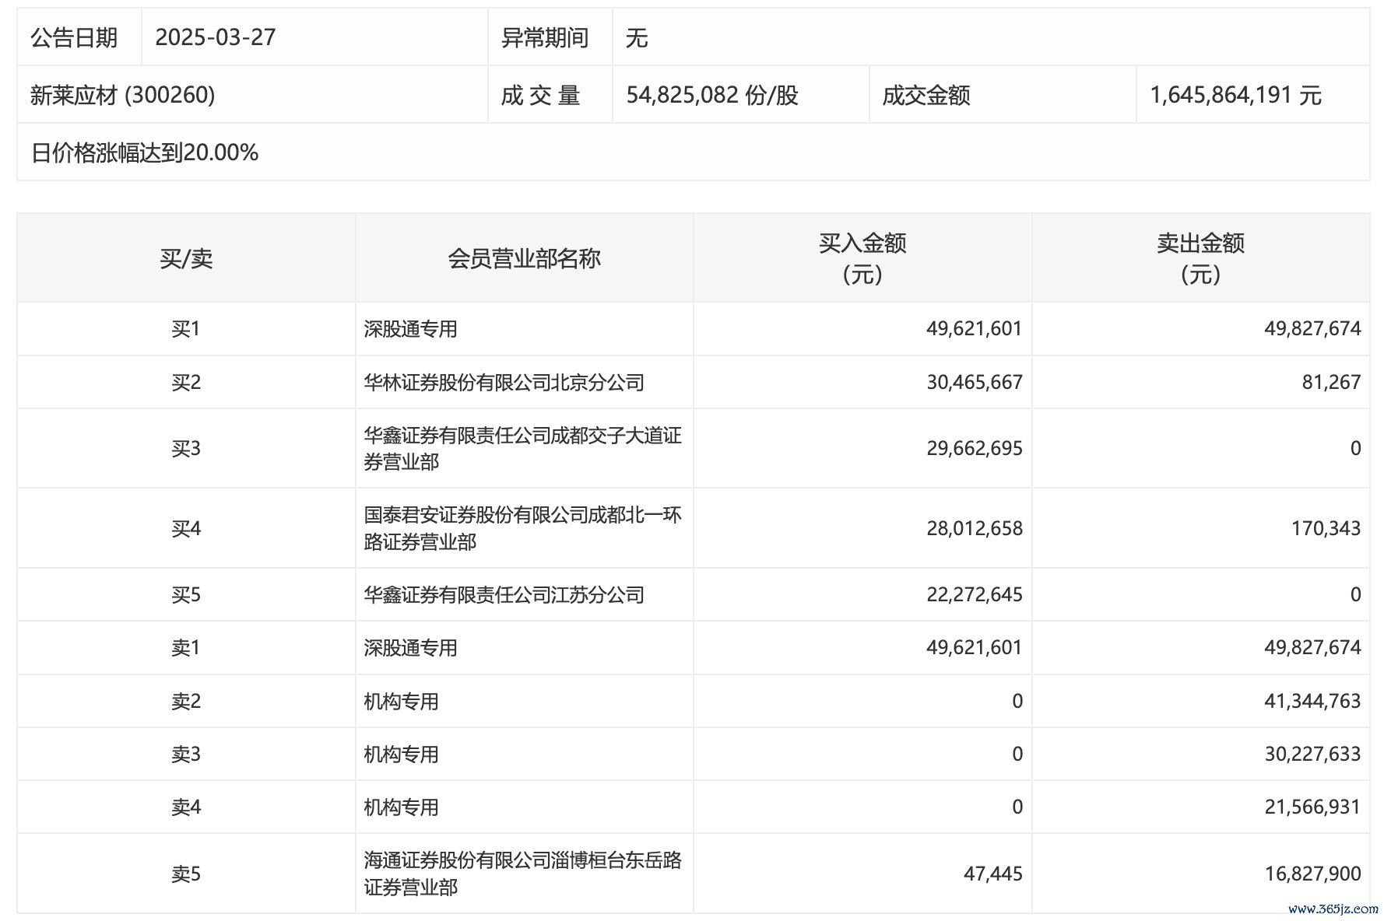The image size is (1384, 921).
Task: Select buy amount 47,445 in 卖5 row
Action: [x=992, y=874]
